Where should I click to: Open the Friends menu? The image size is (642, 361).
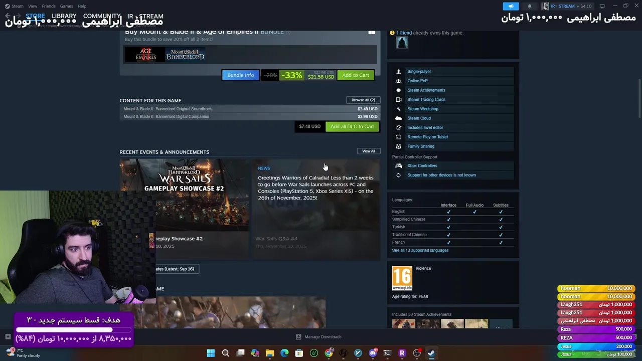(x=49, y=6)
